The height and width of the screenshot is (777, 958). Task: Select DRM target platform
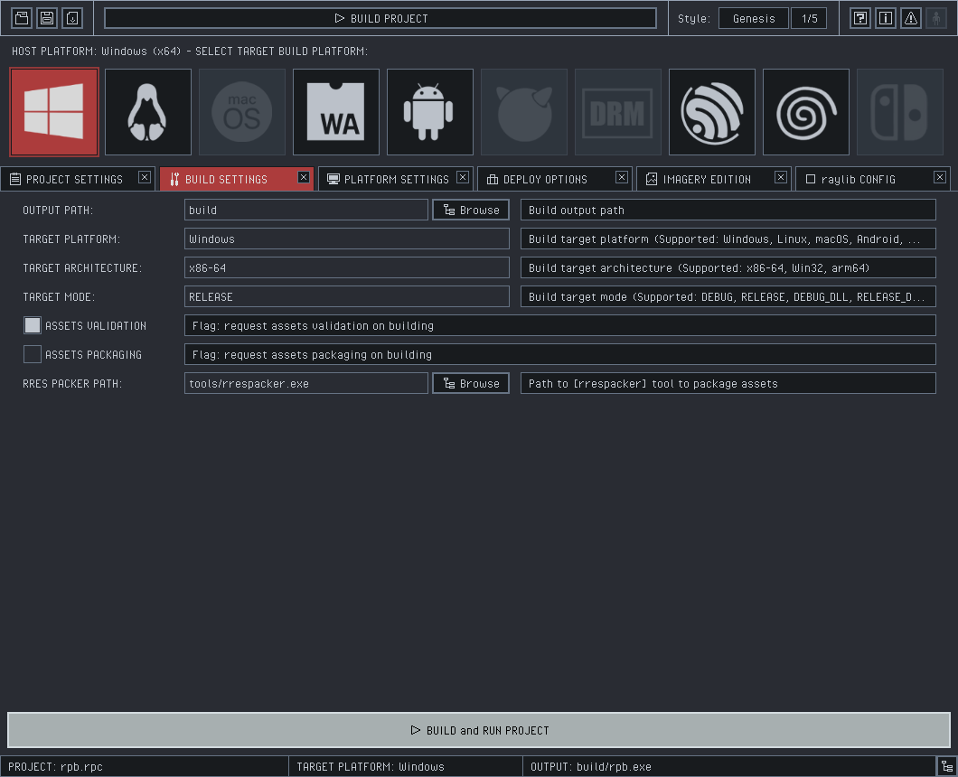618,112
